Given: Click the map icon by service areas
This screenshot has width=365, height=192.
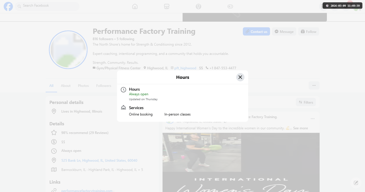Looking at the screenshot, I should (x=54, y=170).
